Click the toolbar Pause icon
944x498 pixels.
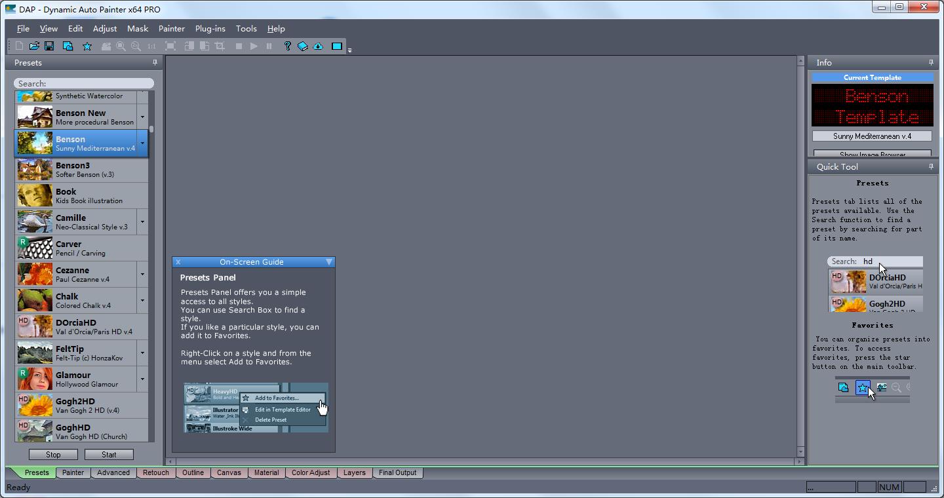click(x=269, y=47)
